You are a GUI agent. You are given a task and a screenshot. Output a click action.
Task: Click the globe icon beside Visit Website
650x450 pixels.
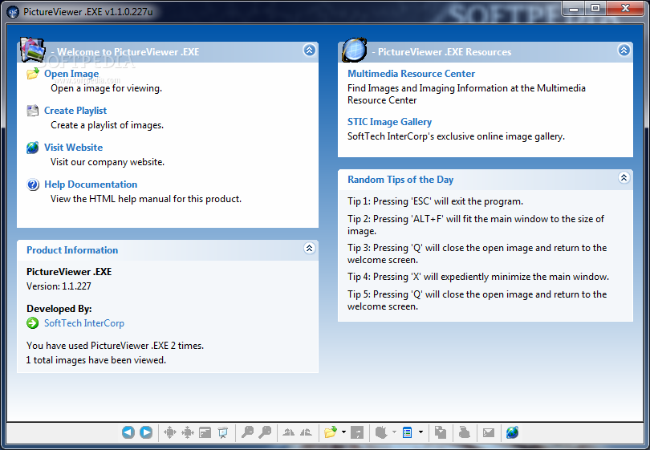point(33,148)
